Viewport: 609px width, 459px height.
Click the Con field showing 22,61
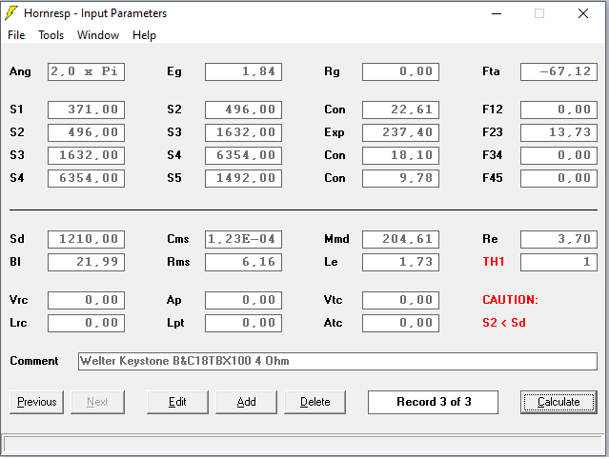click(x=401, y=110)
